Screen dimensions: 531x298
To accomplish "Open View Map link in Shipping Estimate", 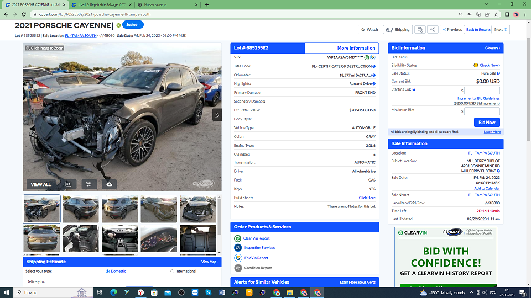I will point(210,262).
